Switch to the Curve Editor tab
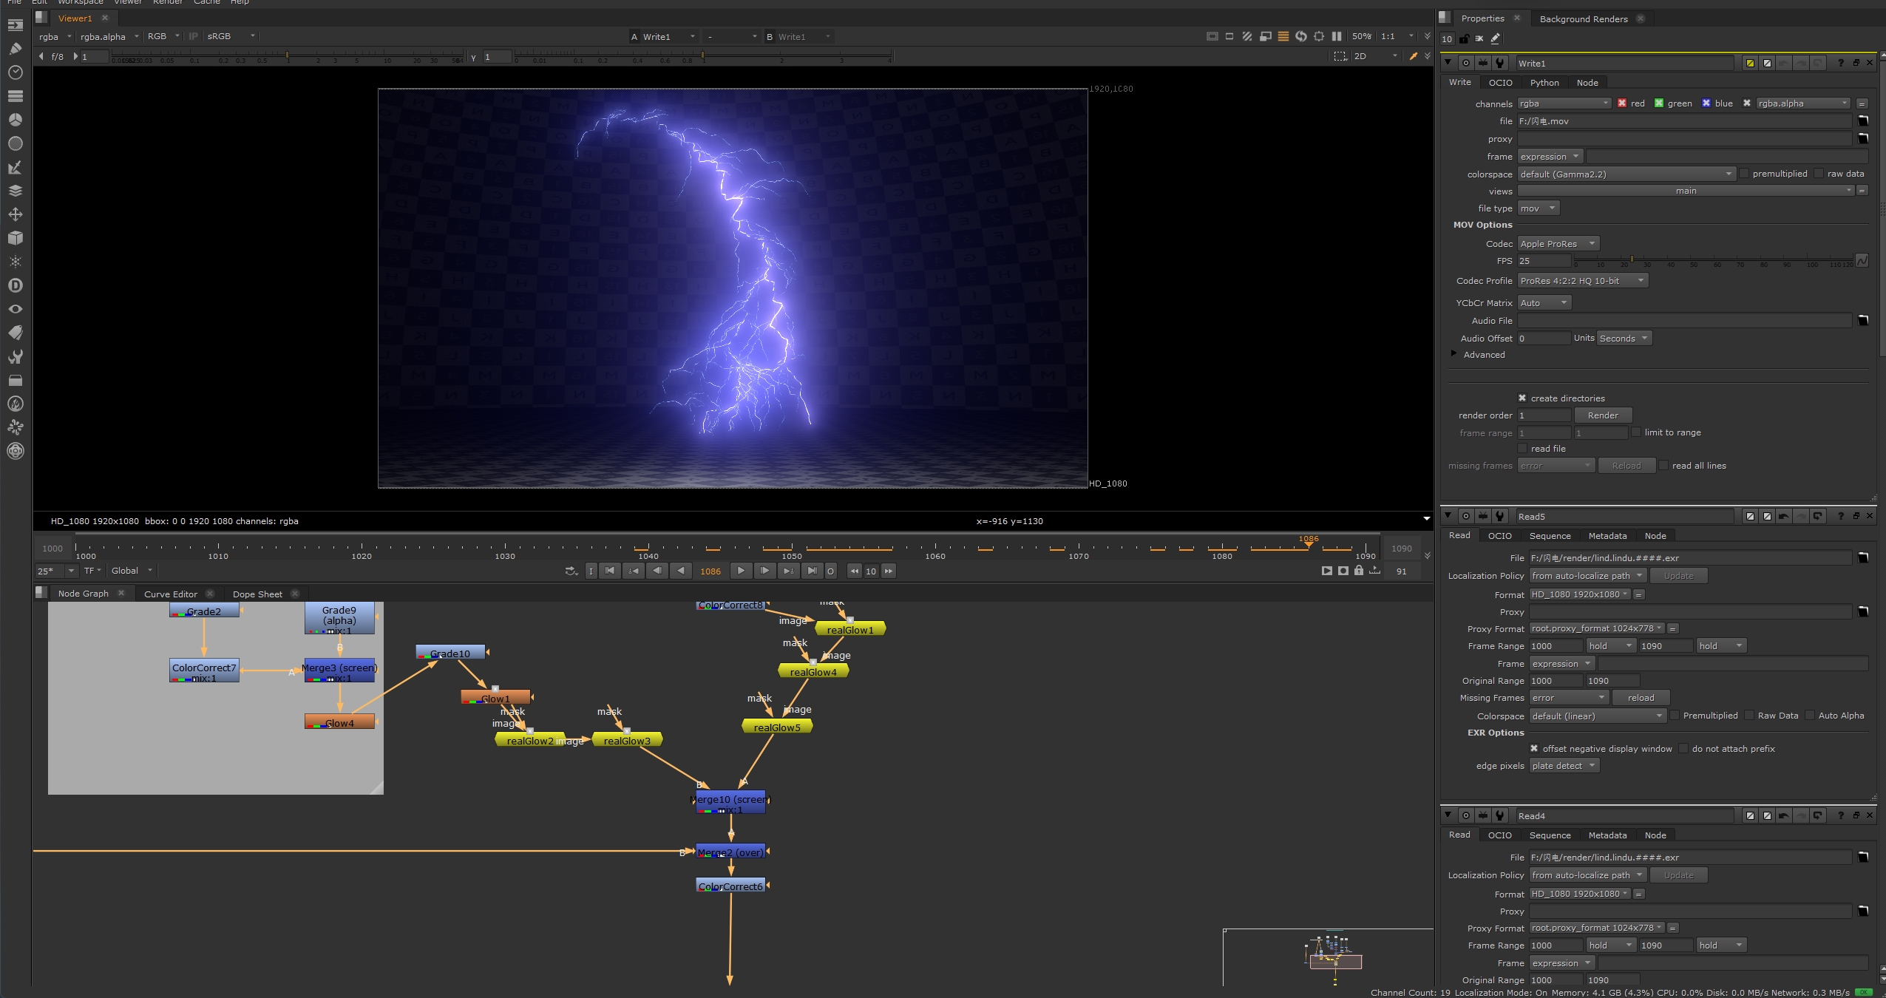1886x998 pixels. [171, 594]
